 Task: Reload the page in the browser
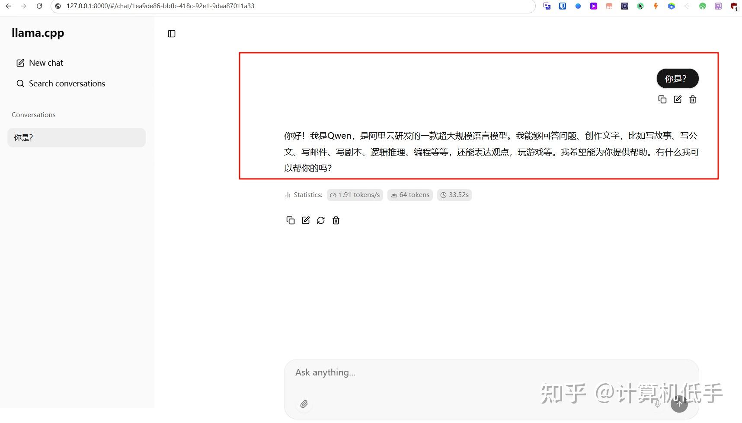click(39, 6)
